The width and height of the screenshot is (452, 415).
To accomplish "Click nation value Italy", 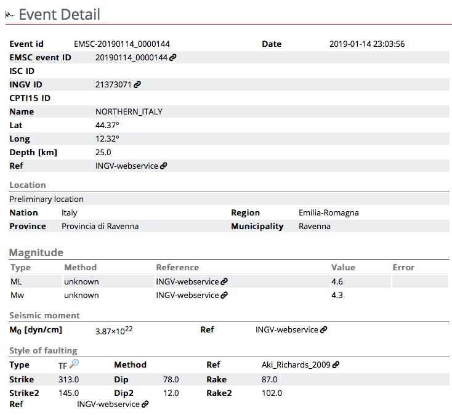I will (69, 213).
